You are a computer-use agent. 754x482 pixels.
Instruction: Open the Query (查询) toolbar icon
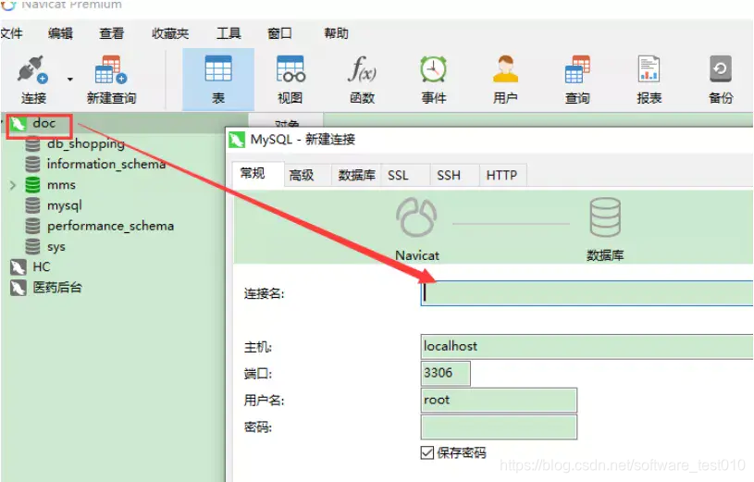[x=577, y=68]
